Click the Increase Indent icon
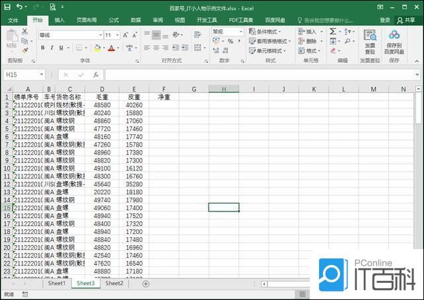Image resolution: width=424 pixels, height=300 pixels. click(185, 48)
